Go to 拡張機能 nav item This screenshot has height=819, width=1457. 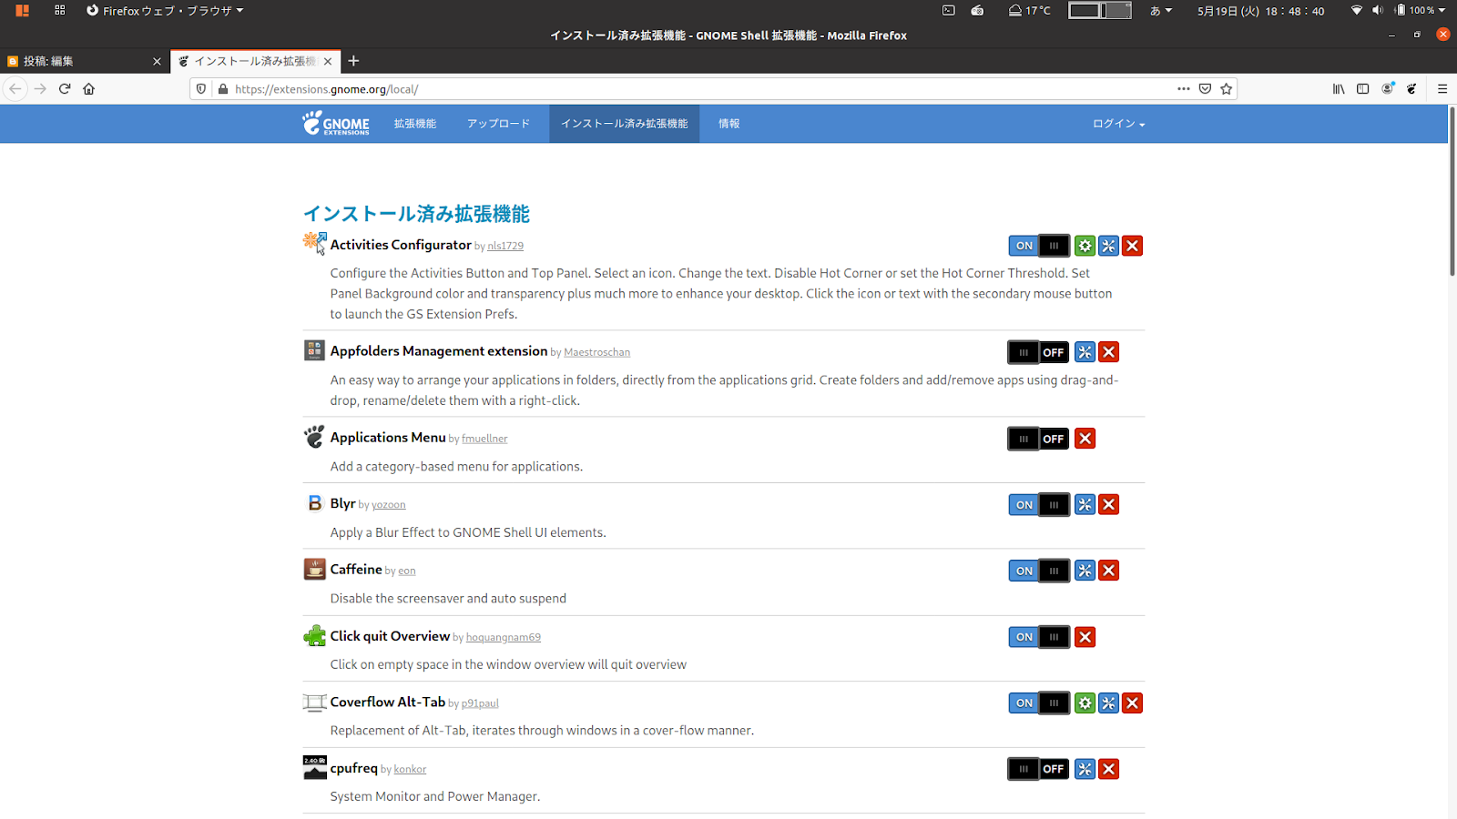point(415,124)
